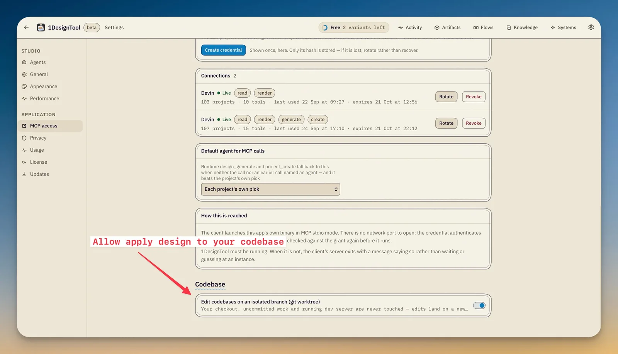Revoke the Devin connection with 107 projects
This screenshot has width=618, height=354.
pyautogui.click(x=474, y=123)
